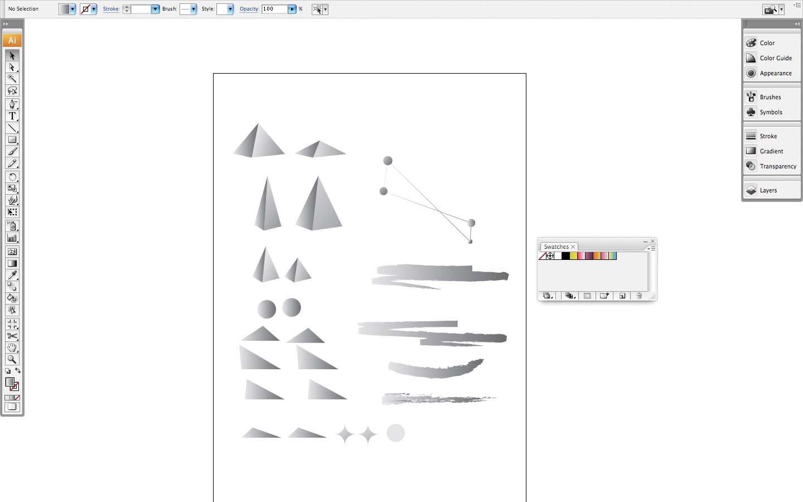This screenshot has width=803, height=502.
Task: Click the underlined Stroke link
Action: tap(111, 9)
